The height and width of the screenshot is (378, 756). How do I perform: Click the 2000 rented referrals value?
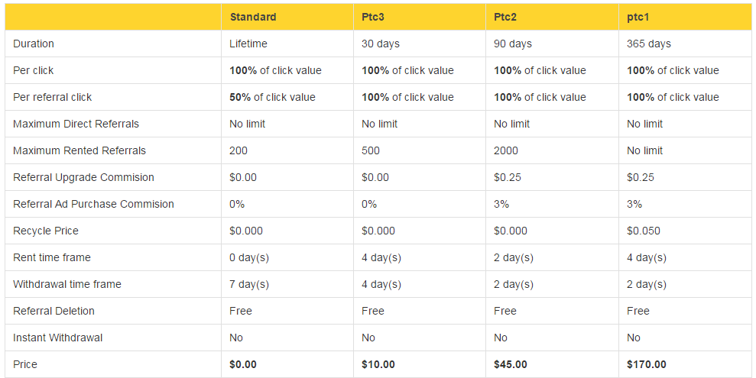coord(506,150)
